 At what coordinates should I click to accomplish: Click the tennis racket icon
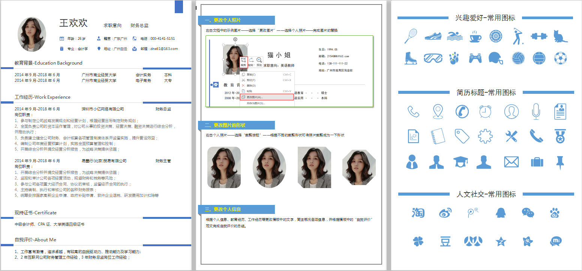click(x=411, y=36)
